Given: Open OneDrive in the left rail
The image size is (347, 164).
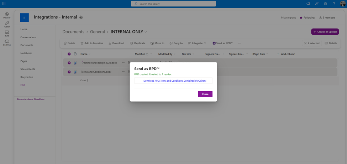Looking at the screenshot, I should pos(7,42).
